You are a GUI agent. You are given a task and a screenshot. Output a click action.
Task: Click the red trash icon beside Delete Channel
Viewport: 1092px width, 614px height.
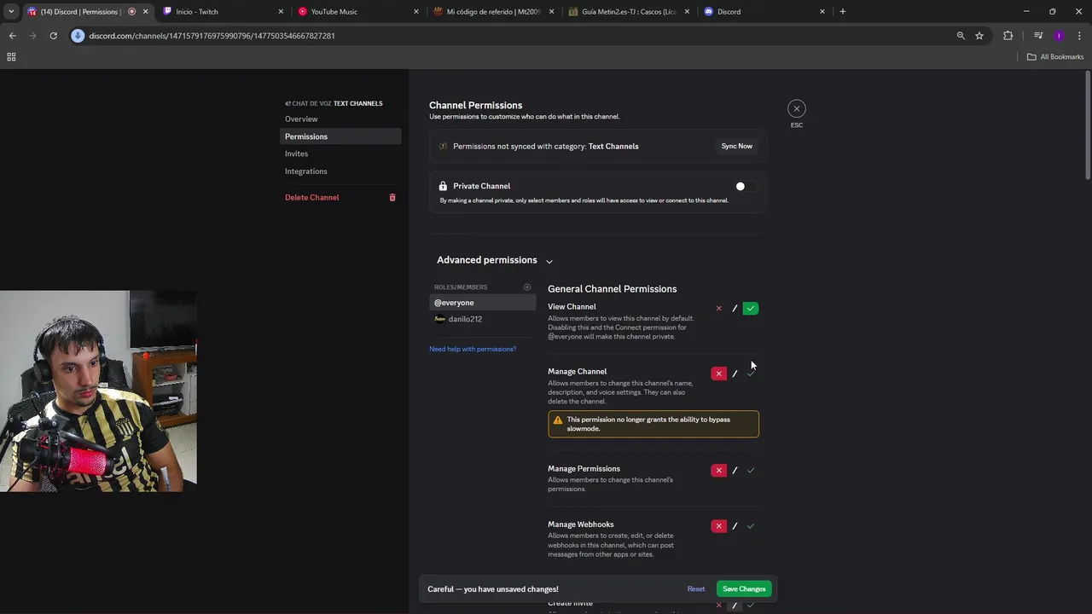pos(392,197)
